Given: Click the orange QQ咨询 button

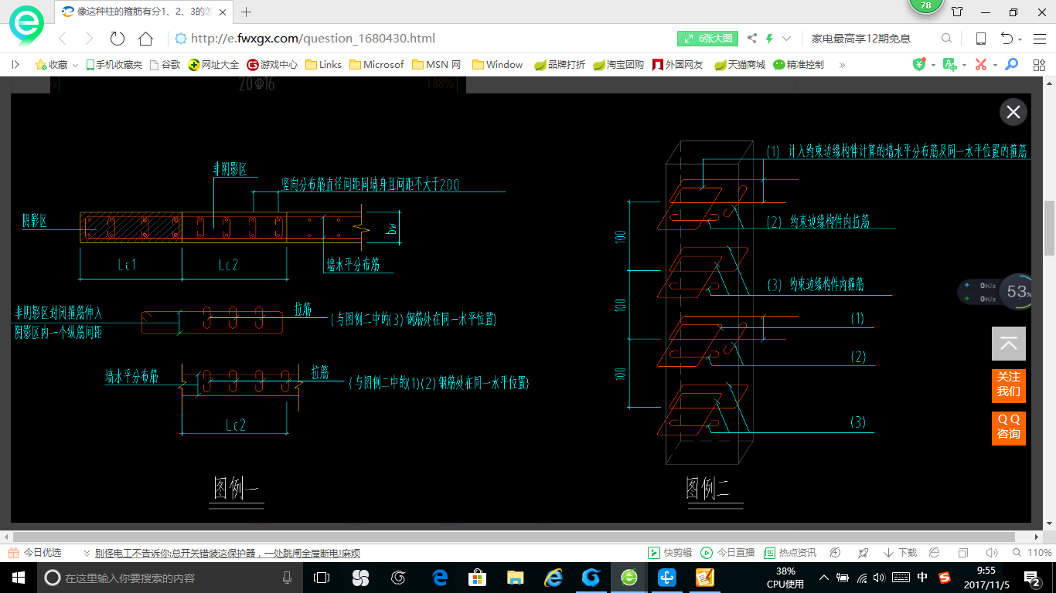Looking at the screenshot, I should click(x=1009, y=427).
